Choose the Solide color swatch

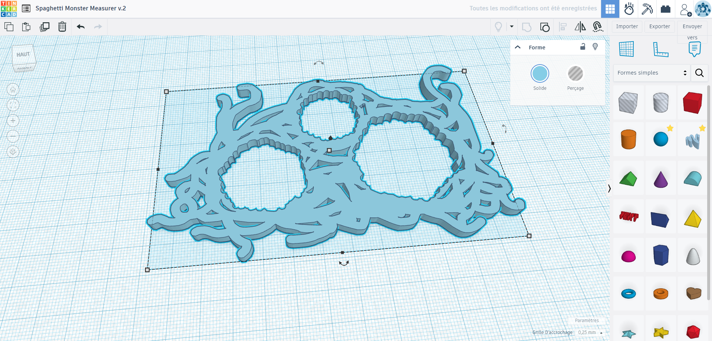point(540,73)
